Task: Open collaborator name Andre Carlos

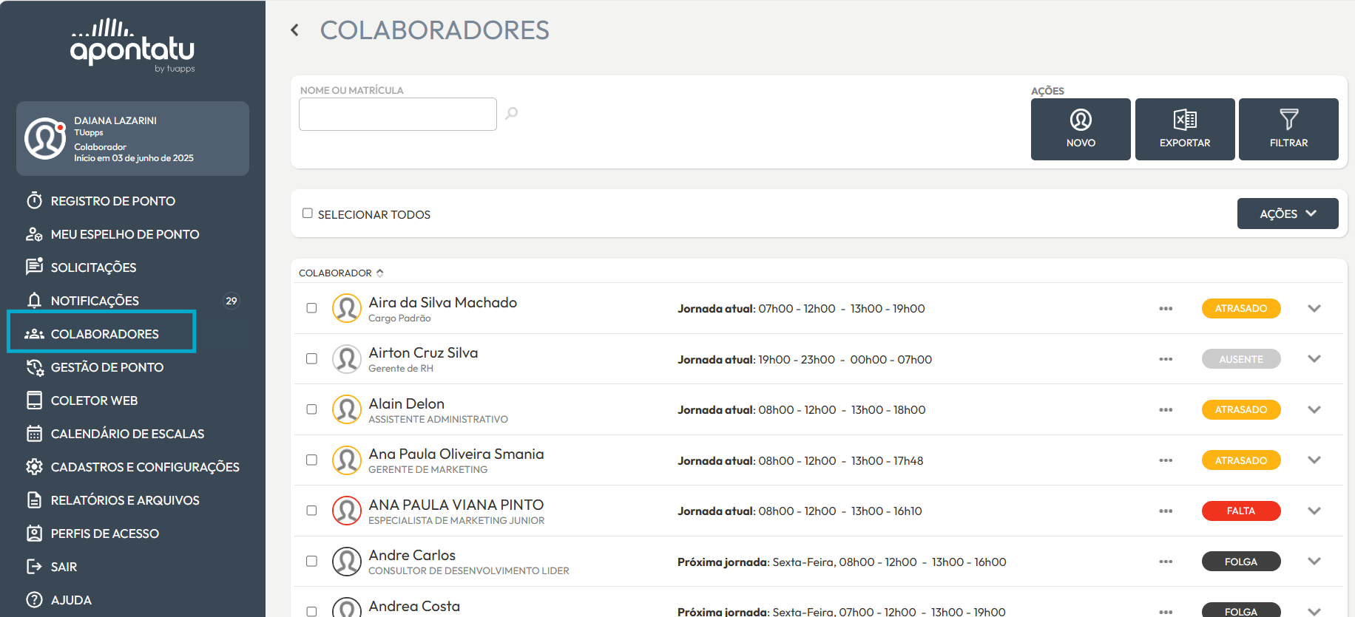Action: pyautogui.click(x=412, y=555)
